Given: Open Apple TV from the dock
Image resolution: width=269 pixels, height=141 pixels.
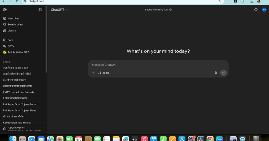Looking at the screenshot, I should pos(135,139).
